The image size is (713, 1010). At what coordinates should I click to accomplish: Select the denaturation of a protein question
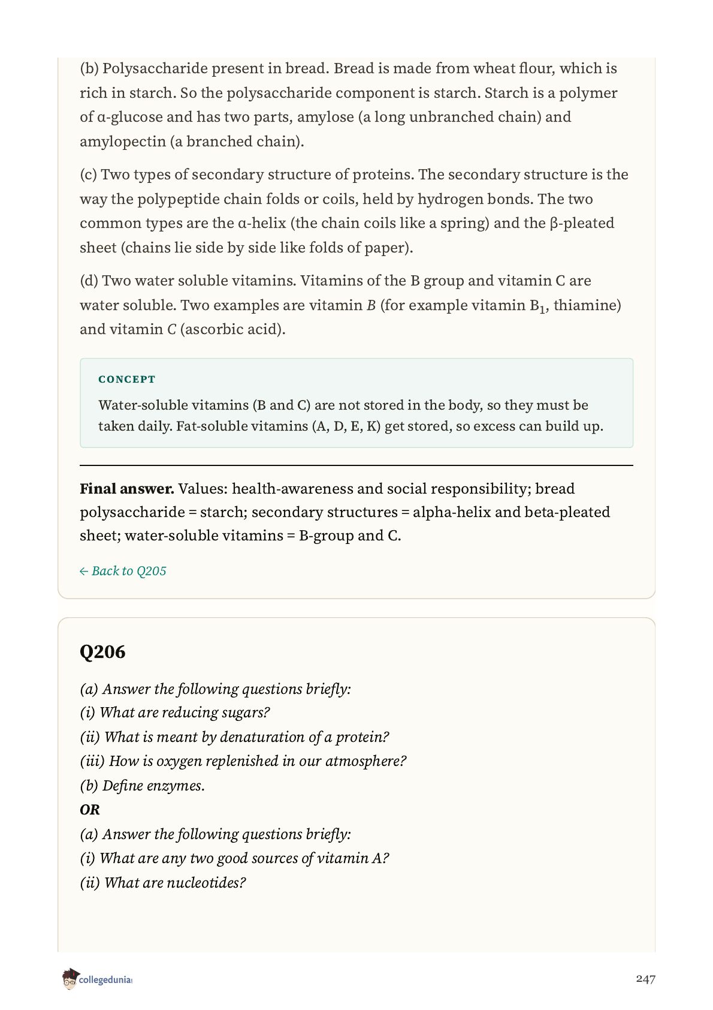tap(234, 737)
